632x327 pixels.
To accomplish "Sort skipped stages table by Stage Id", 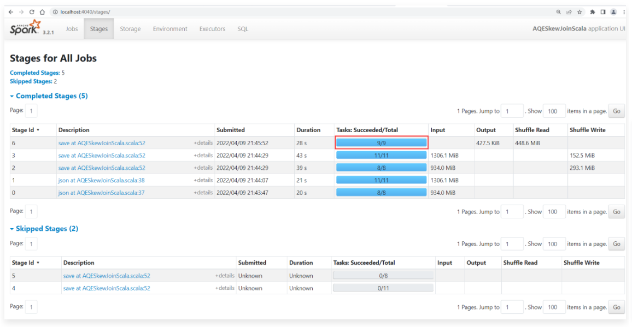I will click(x=26, y=263).
